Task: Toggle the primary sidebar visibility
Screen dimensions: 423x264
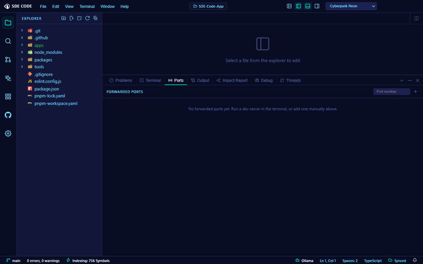Action: pos(298,6)
